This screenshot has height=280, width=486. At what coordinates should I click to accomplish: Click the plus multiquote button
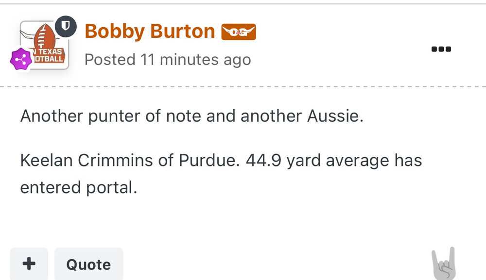[29, 264]
